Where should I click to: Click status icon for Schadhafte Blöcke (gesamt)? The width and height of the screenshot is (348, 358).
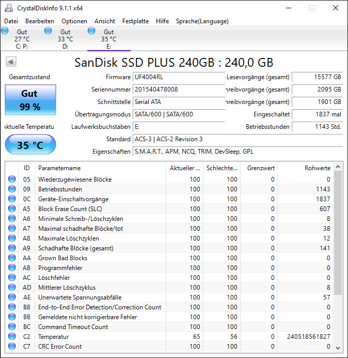click(12, 248)
